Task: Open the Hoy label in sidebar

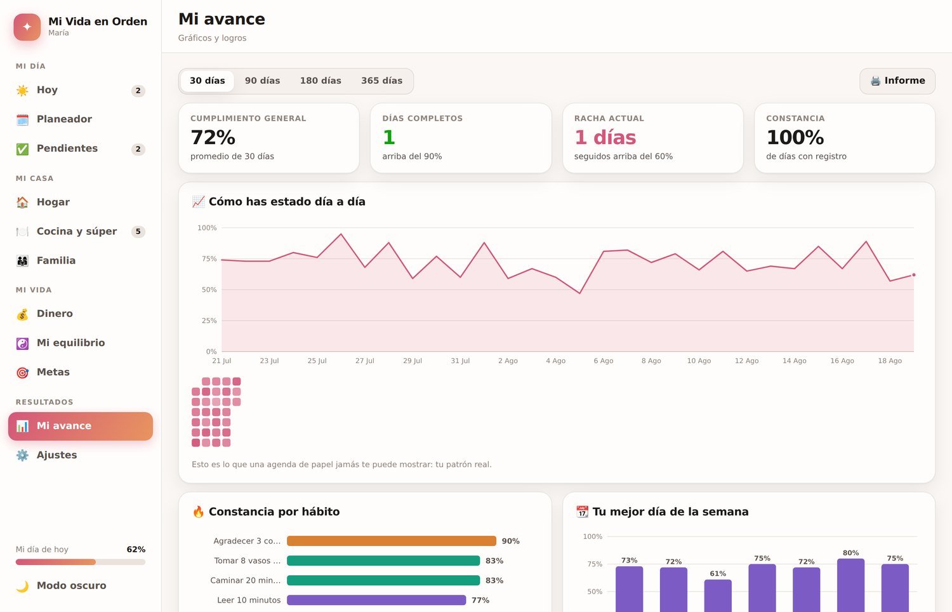Action: pos(47,90)
